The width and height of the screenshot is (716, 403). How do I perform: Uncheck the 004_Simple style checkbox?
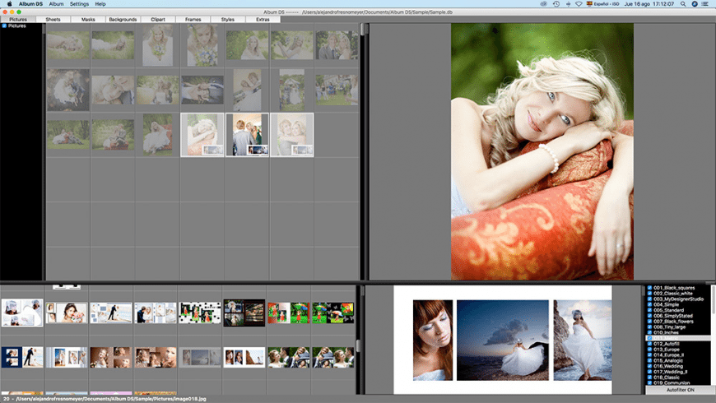click(x=649, y=304)
